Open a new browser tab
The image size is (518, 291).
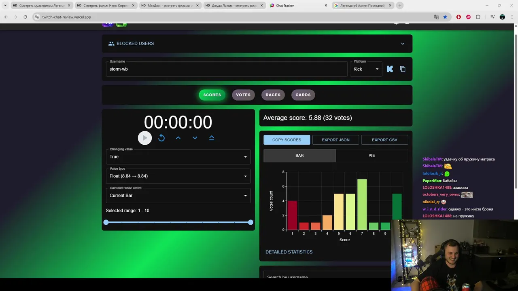tap(400, 6)
